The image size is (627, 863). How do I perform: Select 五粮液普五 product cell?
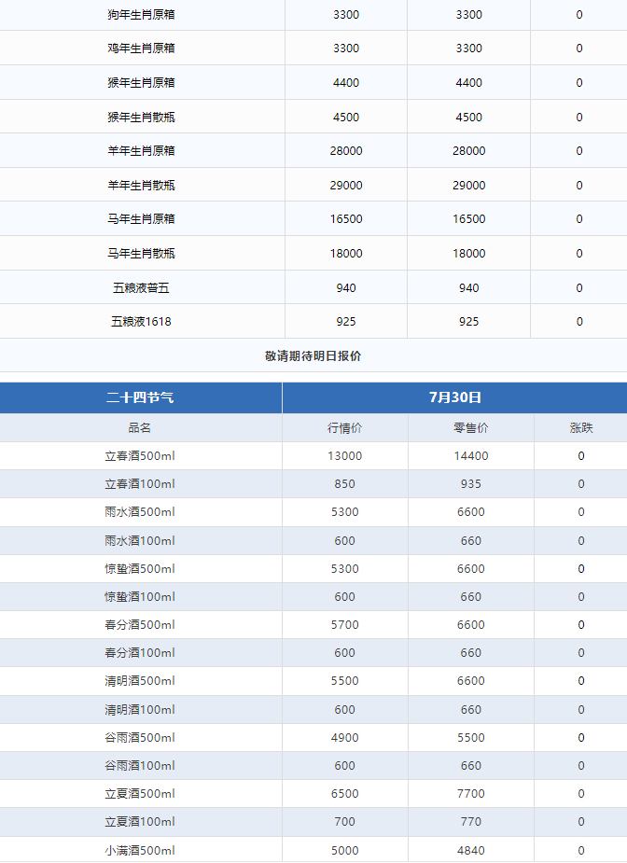click(142, 288)
